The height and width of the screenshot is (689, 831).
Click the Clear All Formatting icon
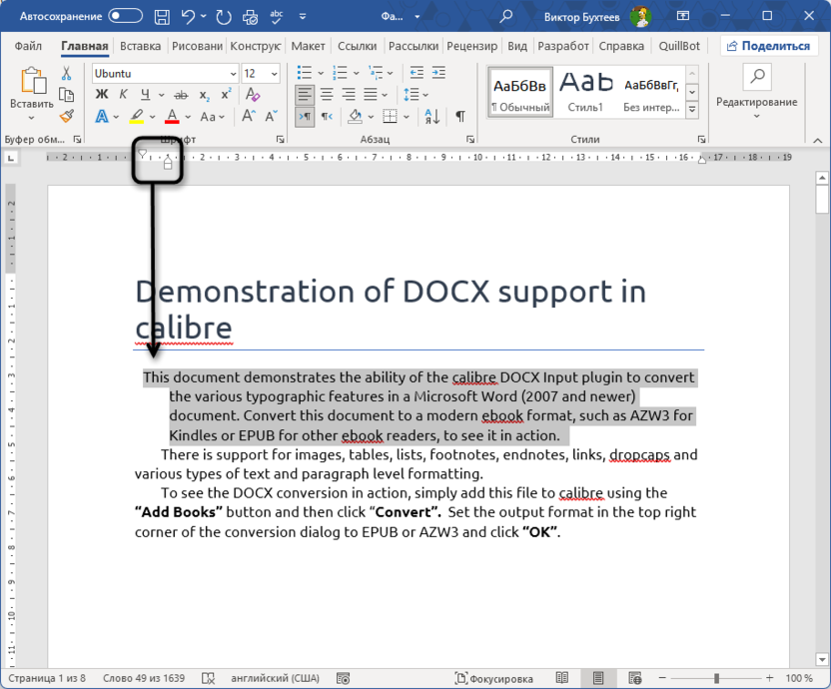(x=253, y=94)
